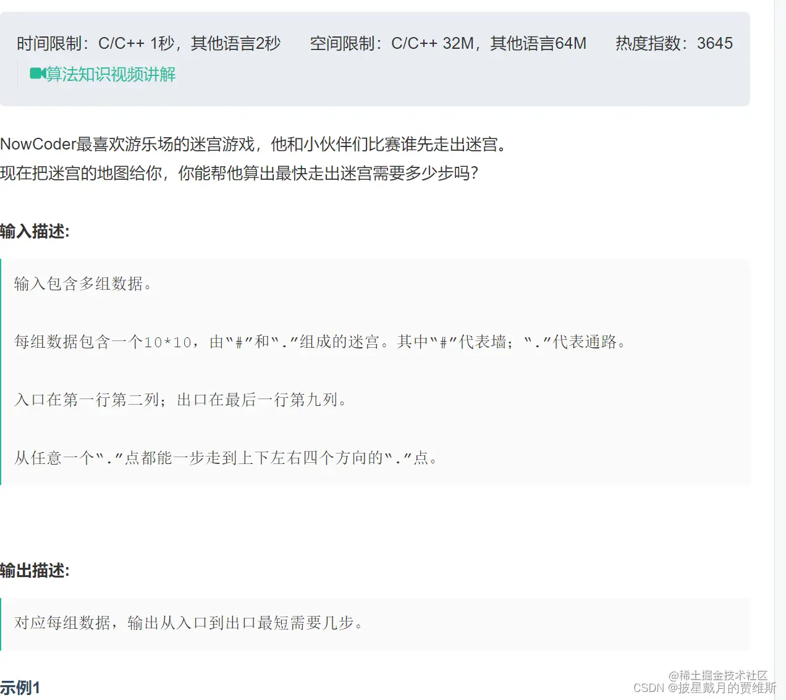Click the problem statement first line
Image resolution: width=786 pixels, height=700 pixels.
coord(253,145)
